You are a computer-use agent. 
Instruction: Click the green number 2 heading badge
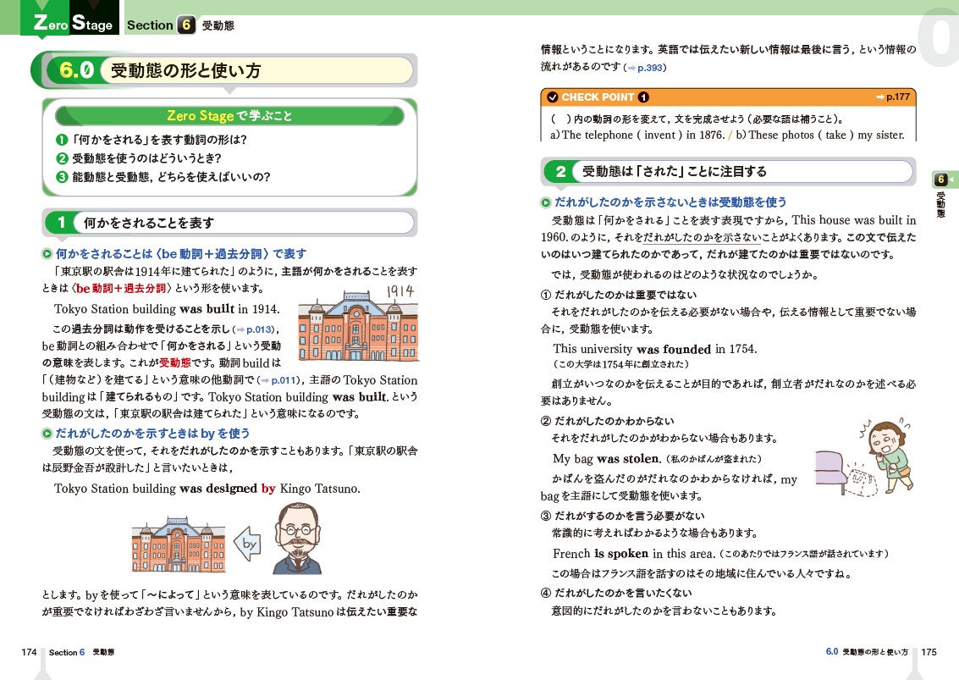[x=560, y=172]
